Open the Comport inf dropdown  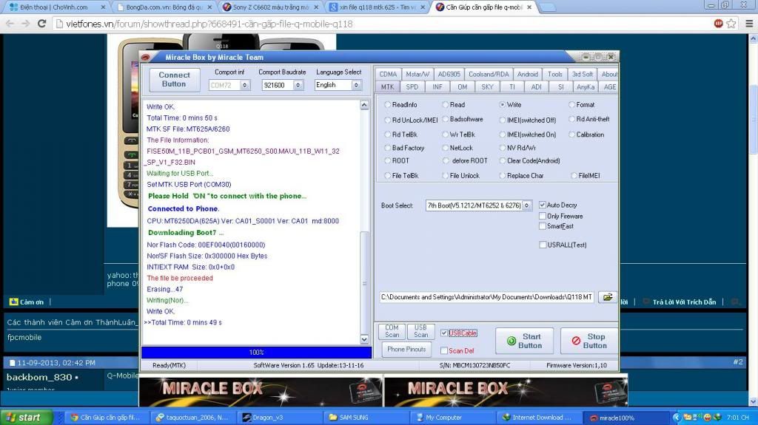click(x=244, y=85)
